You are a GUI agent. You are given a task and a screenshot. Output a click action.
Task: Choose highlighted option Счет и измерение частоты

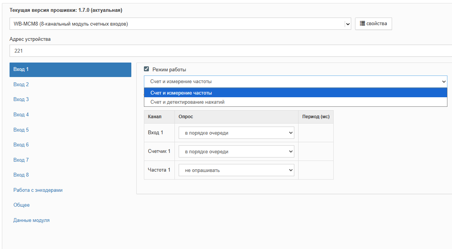point(181,93)
